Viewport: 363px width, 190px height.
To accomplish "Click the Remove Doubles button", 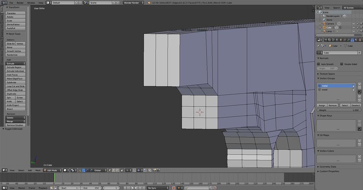I will (15, 125).
